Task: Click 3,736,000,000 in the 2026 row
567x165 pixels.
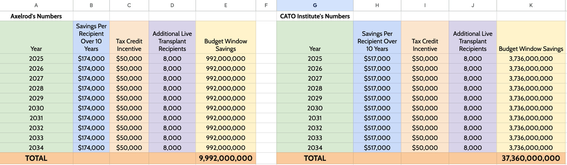Action: point(532,69)
